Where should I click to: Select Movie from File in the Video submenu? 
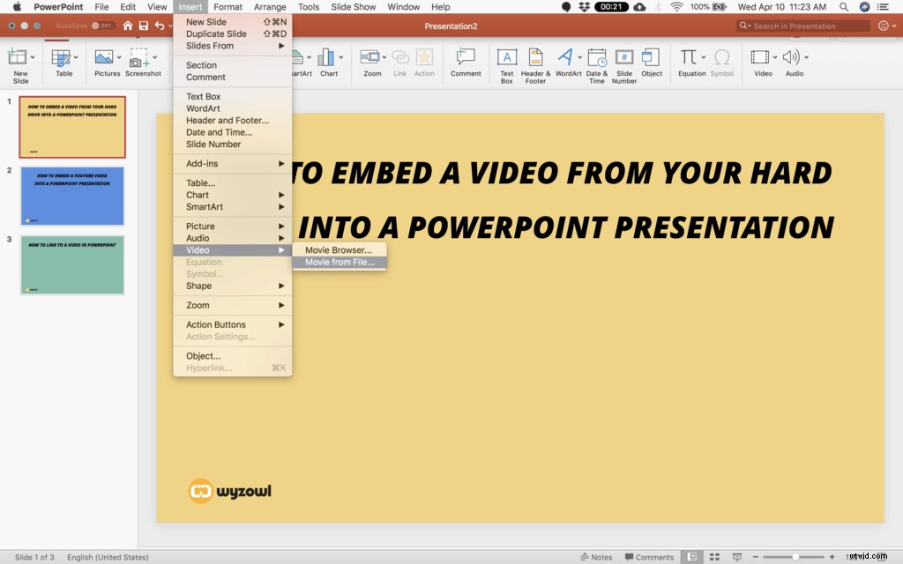pyautogui.click(x=339, y=262)
